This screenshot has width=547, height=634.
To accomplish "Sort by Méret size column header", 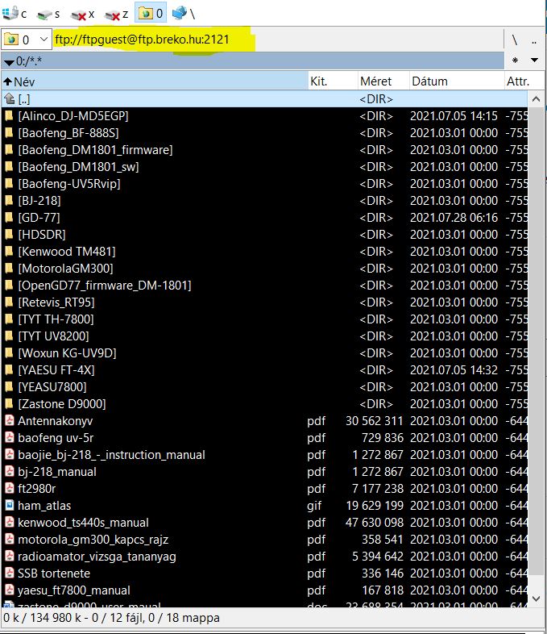I will tap(383, 81).
